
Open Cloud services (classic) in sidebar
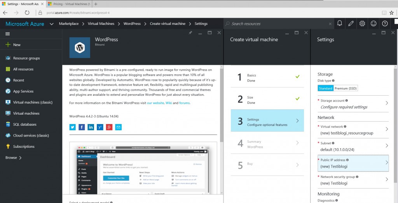pyautogui.click(x=31, y=135)
